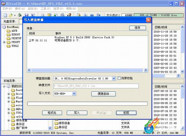Enable the 刻录校验 checkbox

point(119,78)
